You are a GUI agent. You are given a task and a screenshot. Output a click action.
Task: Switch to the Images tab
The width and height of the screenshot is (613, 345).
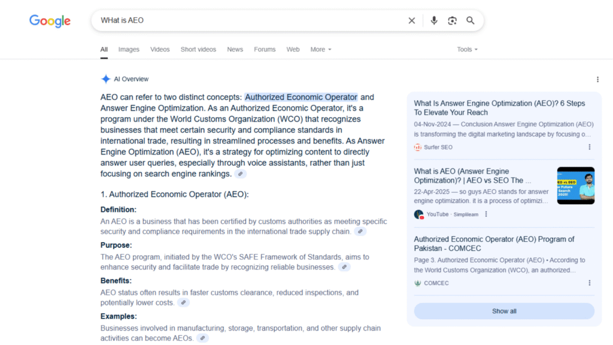(129, 50)
